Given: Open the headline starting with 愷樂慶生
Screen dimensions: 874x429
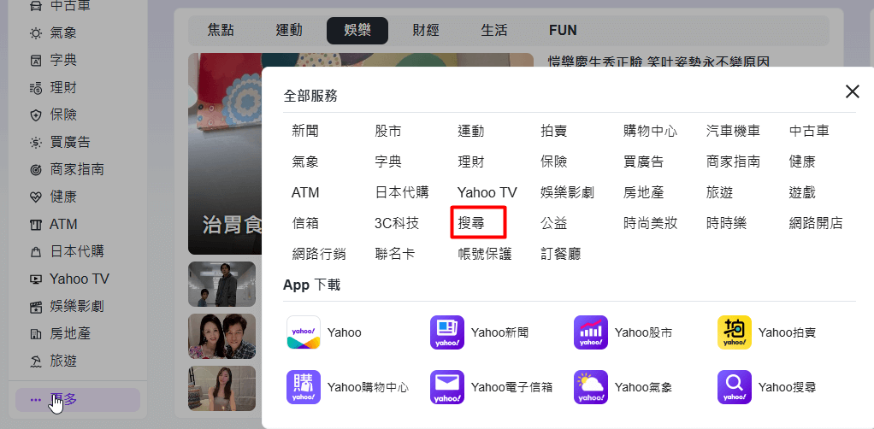Looking at the screenshot, I should [x=659, y=62].
